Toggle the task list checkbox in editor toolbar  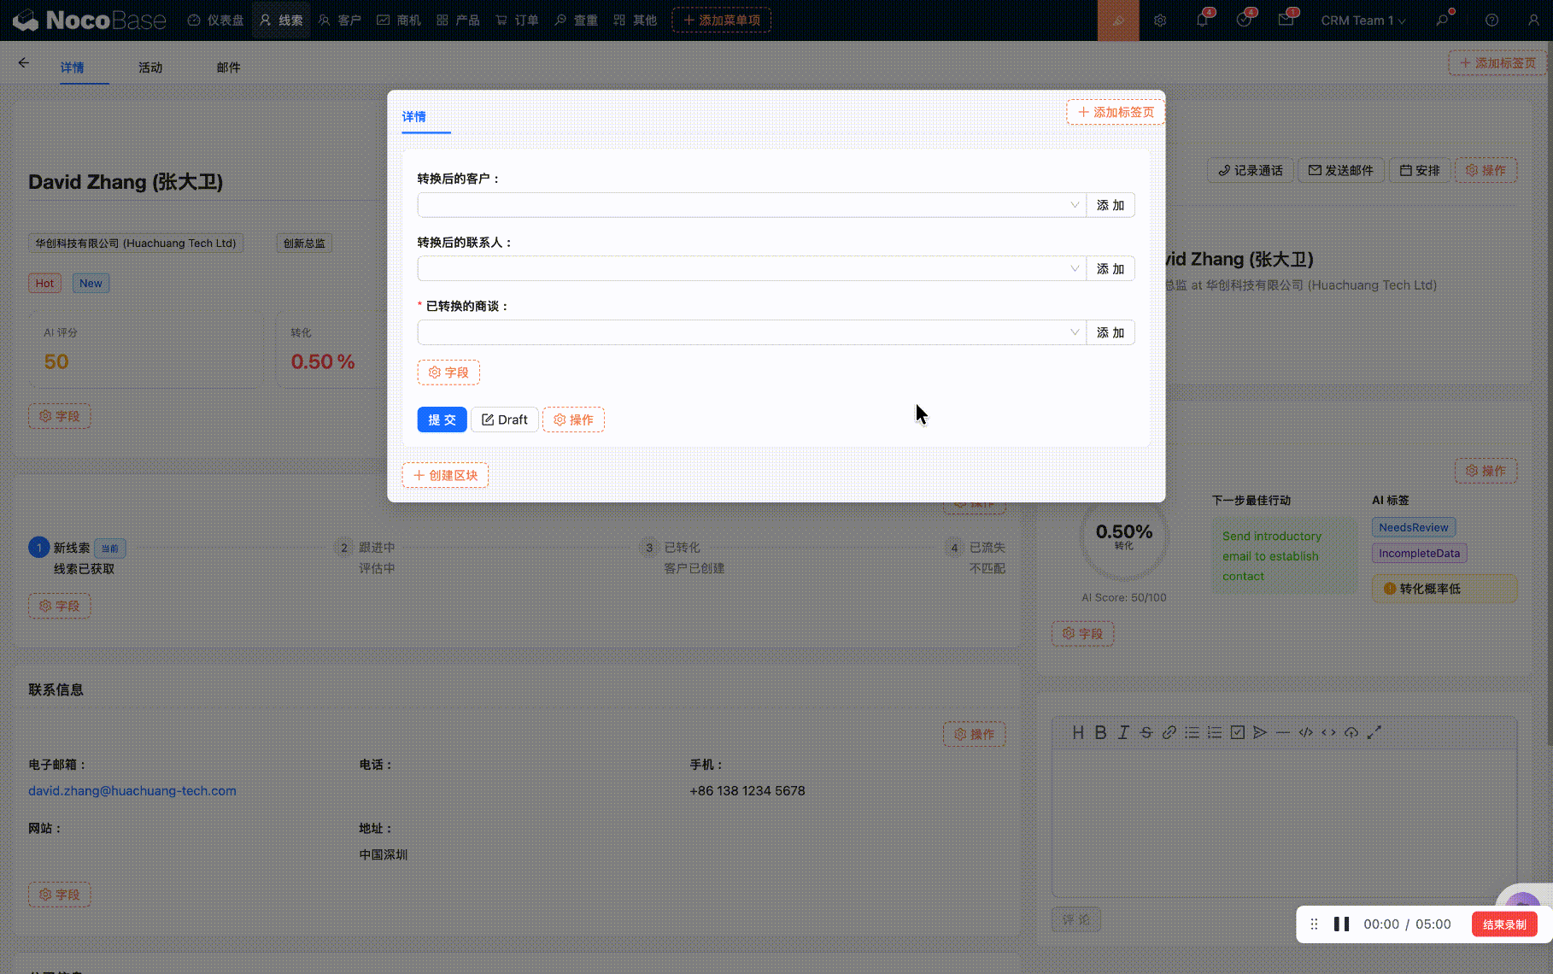point(1237,732)
